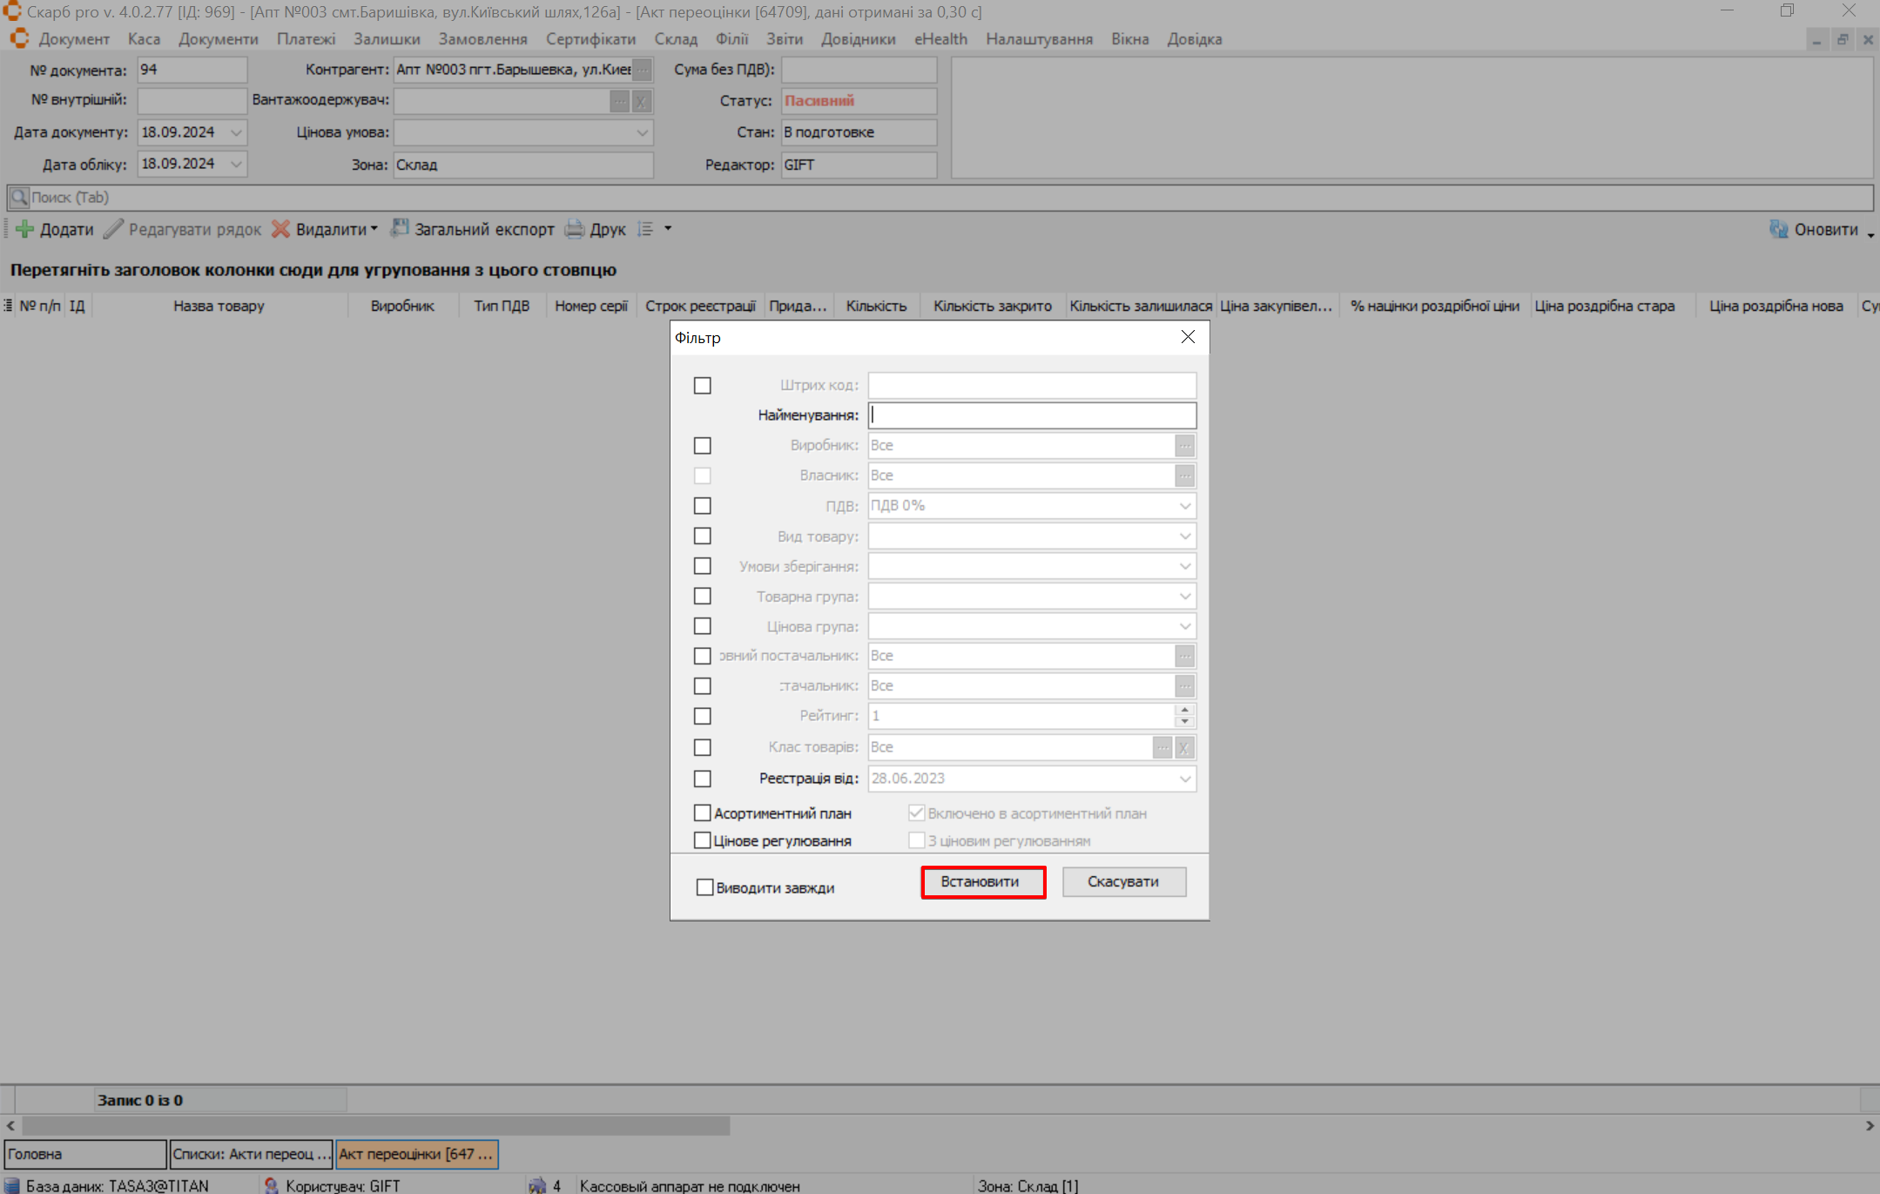Open the Довідники menu
Viewport: 1880px width, 1194px height.
click(858, 39)
